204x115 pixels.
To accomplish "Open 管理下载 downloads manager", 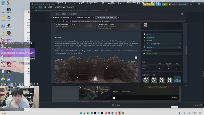I will 117,105.
